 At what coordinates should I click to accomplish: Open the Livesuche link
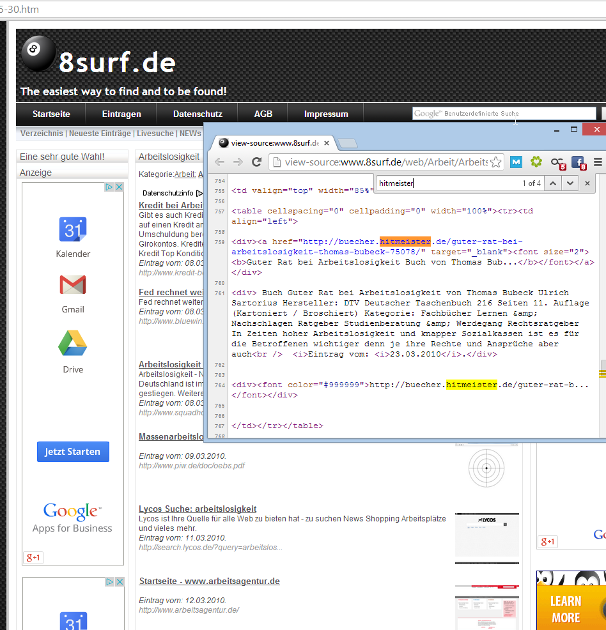155,134
